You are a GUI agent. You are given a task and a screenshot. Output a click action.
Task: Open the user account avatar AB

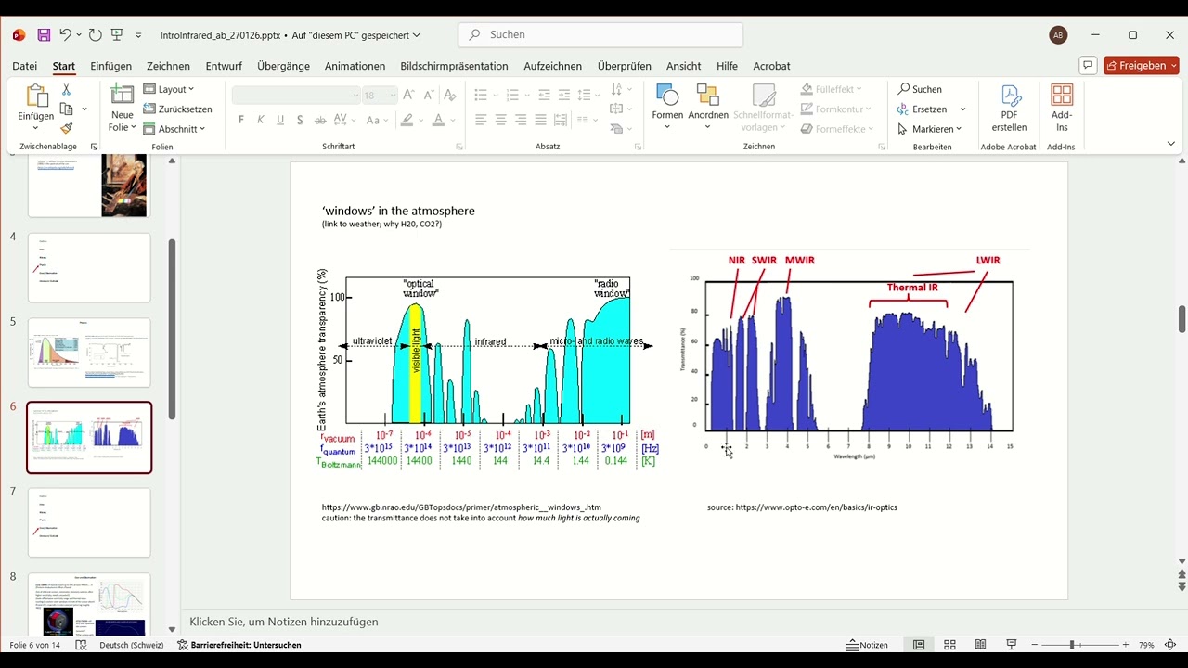[1058, 35]
